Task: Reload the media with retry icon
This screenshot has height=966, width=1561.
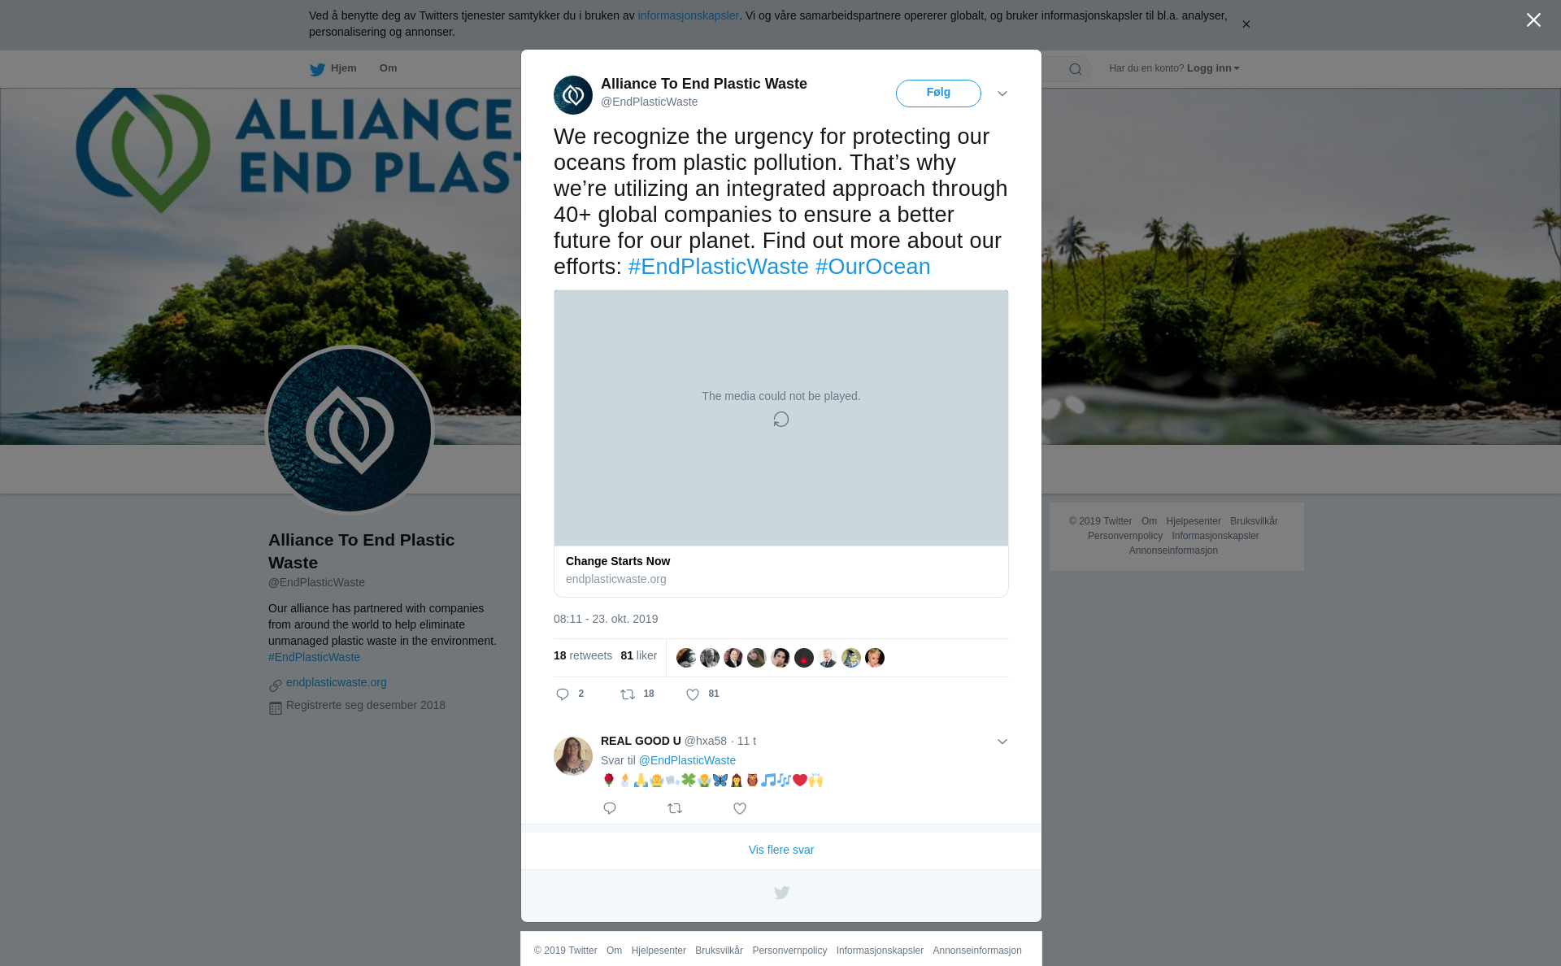Action: [x=780, y=420]
